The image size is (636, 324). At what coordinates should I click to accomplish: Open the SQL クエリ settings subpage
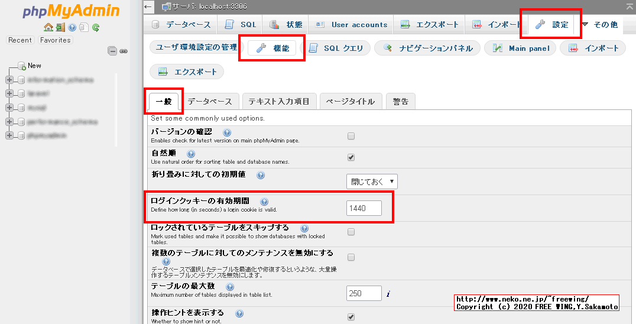click(335, 48)
